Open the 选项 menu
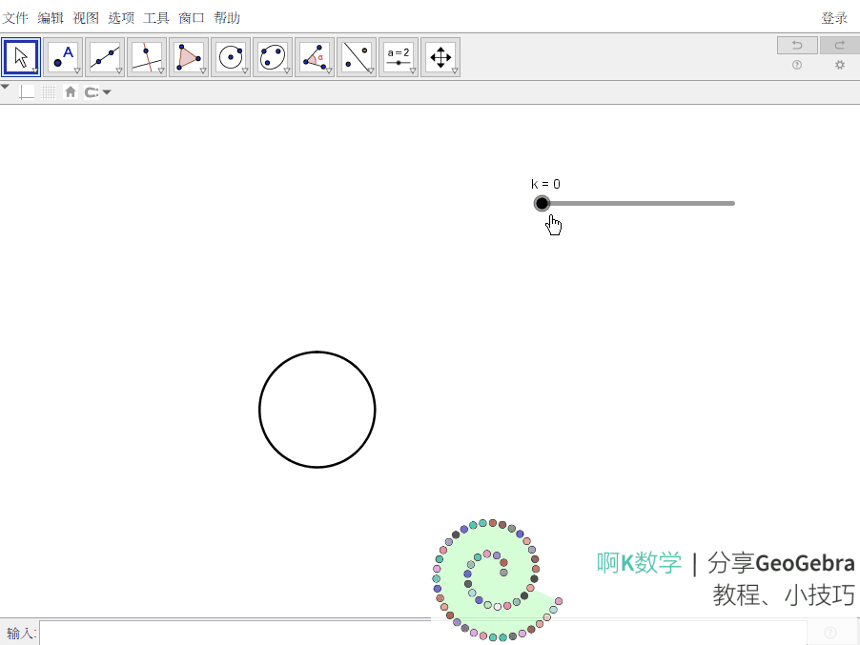860x645 pixels. [x=121, y=18]
